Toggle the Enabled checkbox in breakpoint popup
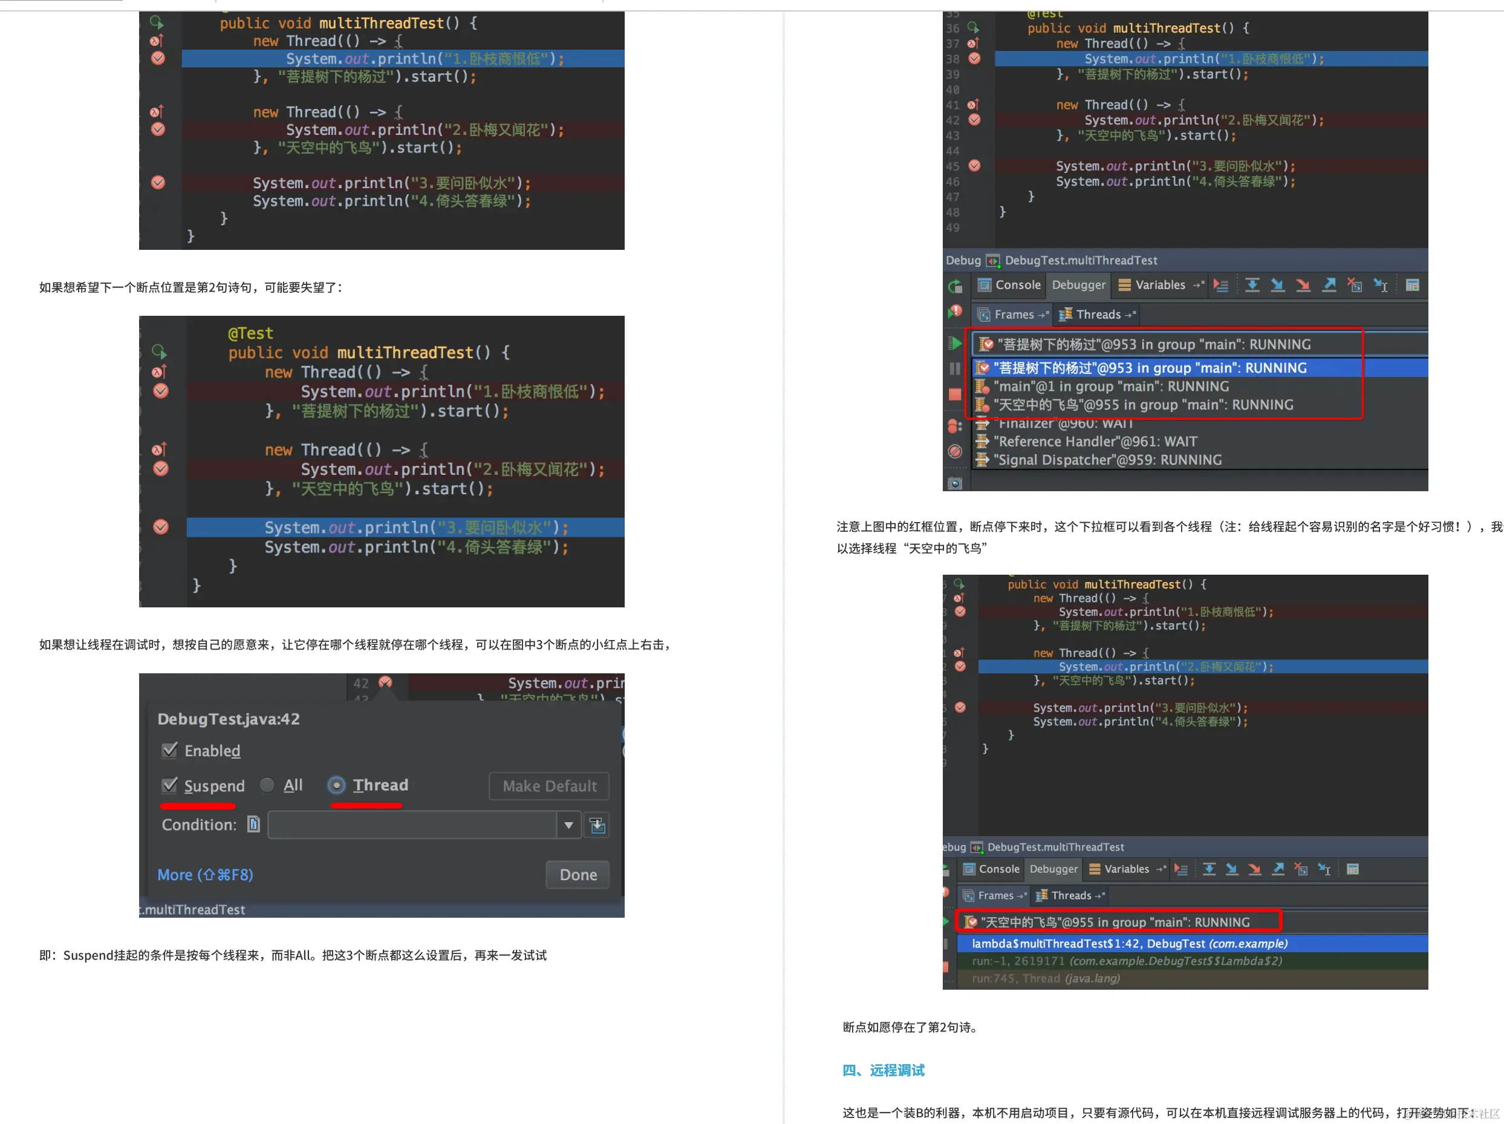Screen dimensions: 1504x1124 coord(169,750)
